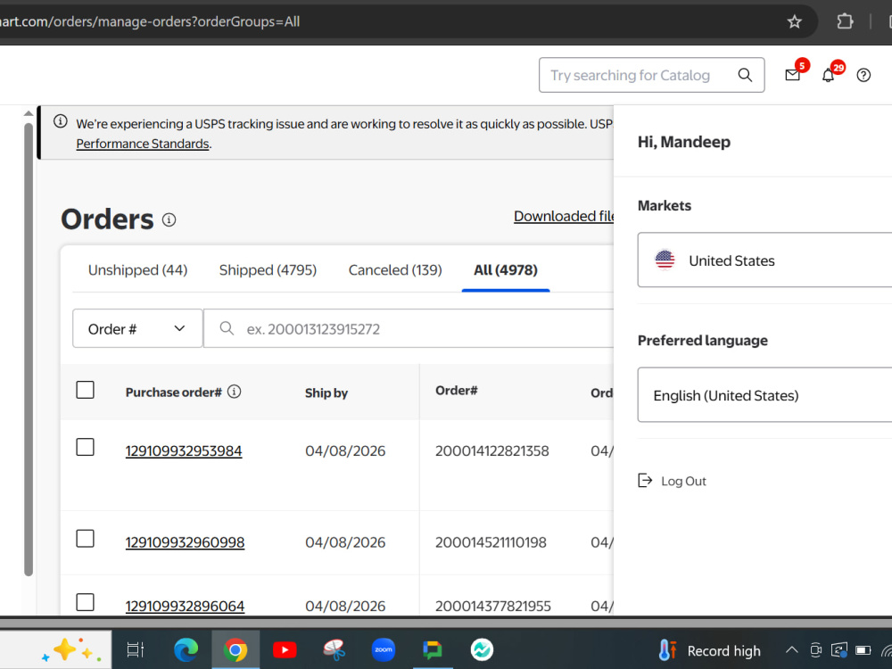Show hidden system tray icons chevron

[791, 650]
